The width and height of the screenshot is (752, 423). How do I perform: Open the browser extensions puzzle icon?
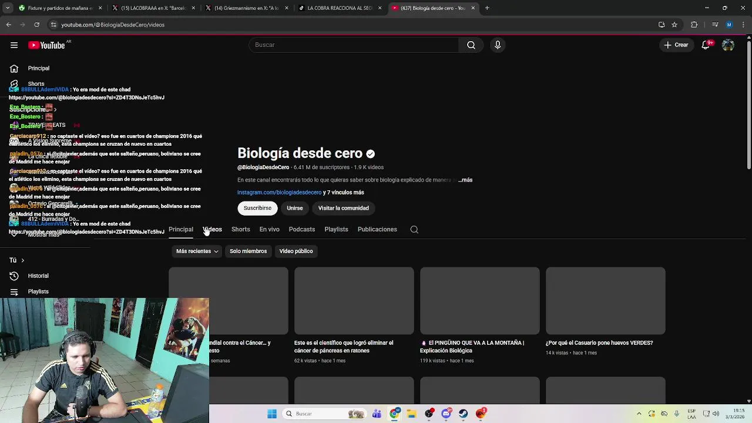[x=694, y=25]
